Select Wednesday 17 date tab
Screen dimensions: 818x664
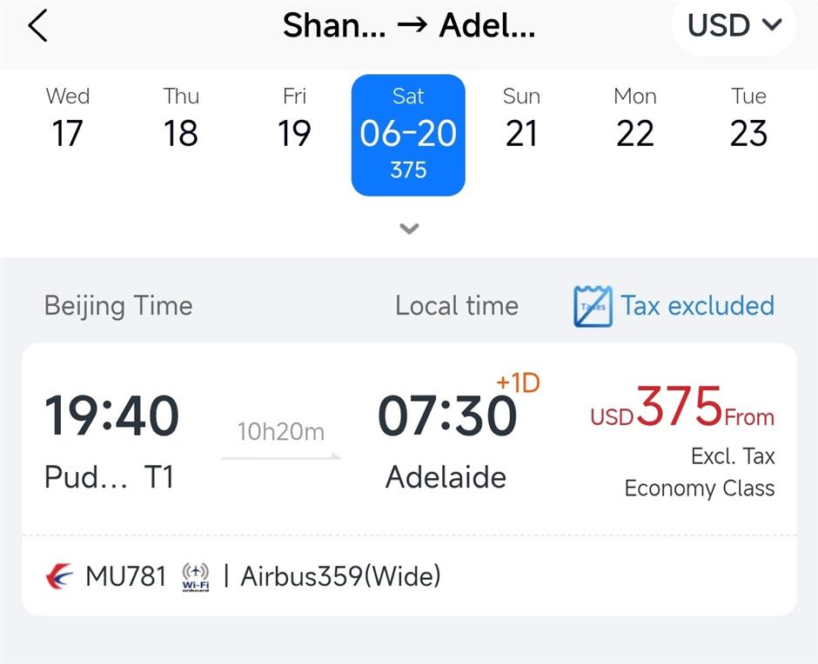68,119
